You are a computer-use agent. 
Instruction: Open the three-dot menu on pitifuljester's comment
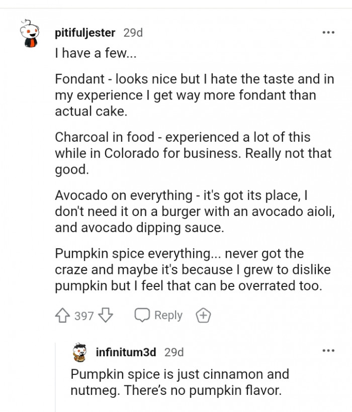328,32
